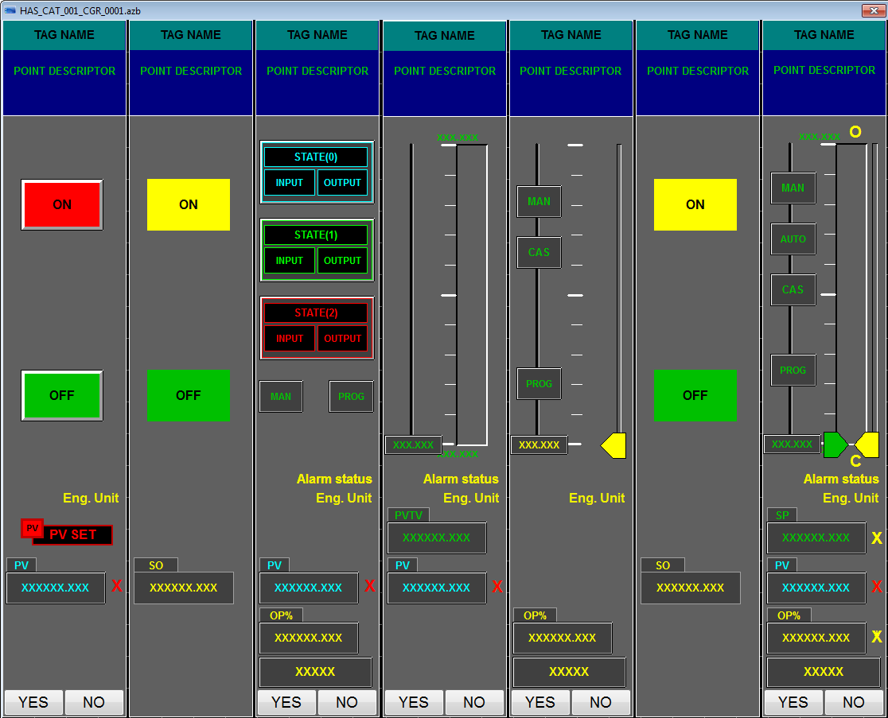Screen dimensions: 888x718
Task: Select the red STATE(2) header
Action: pyautogui.click(x=316, y=313)
